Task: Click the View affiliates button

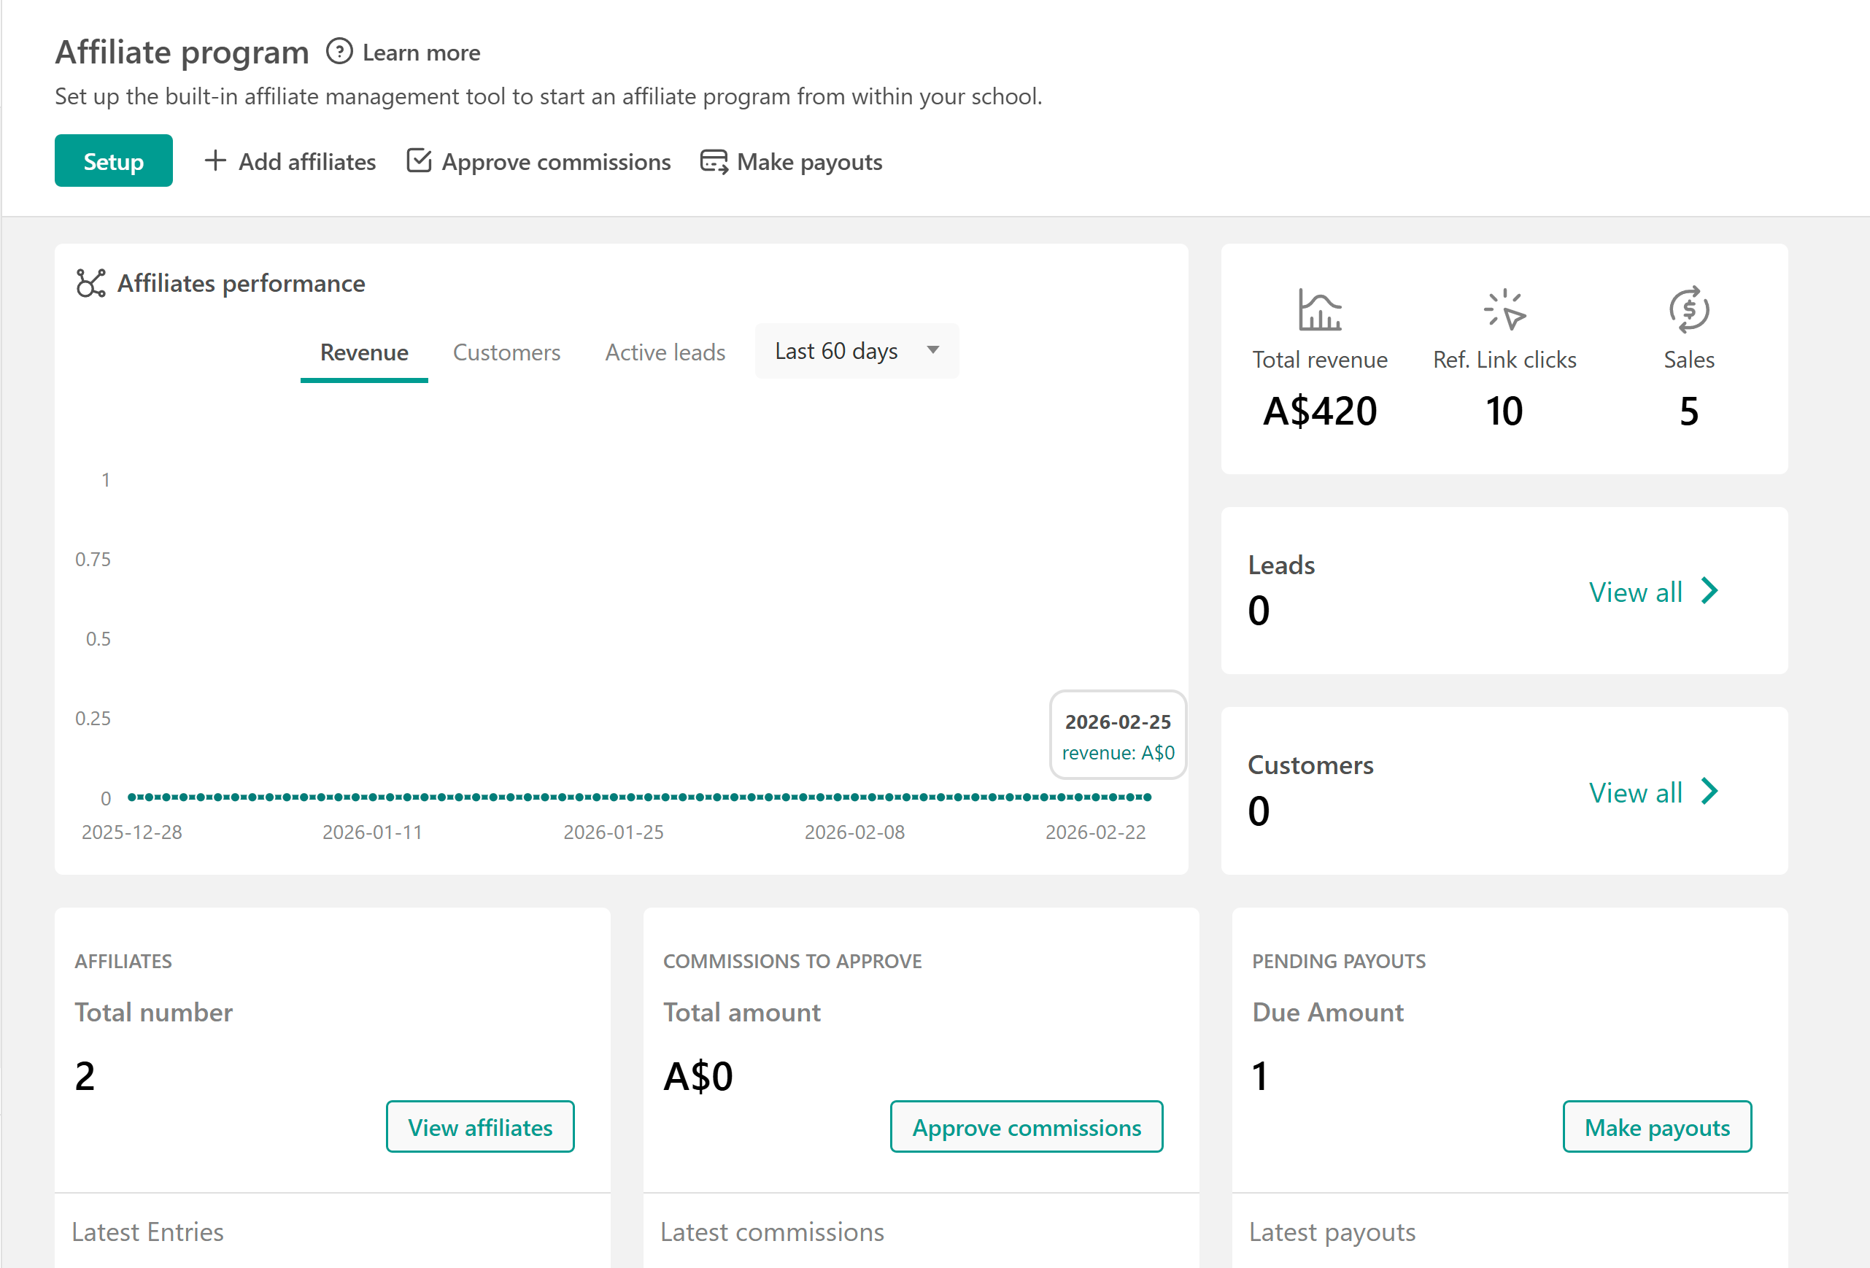Action: [x=479, y=1126]
